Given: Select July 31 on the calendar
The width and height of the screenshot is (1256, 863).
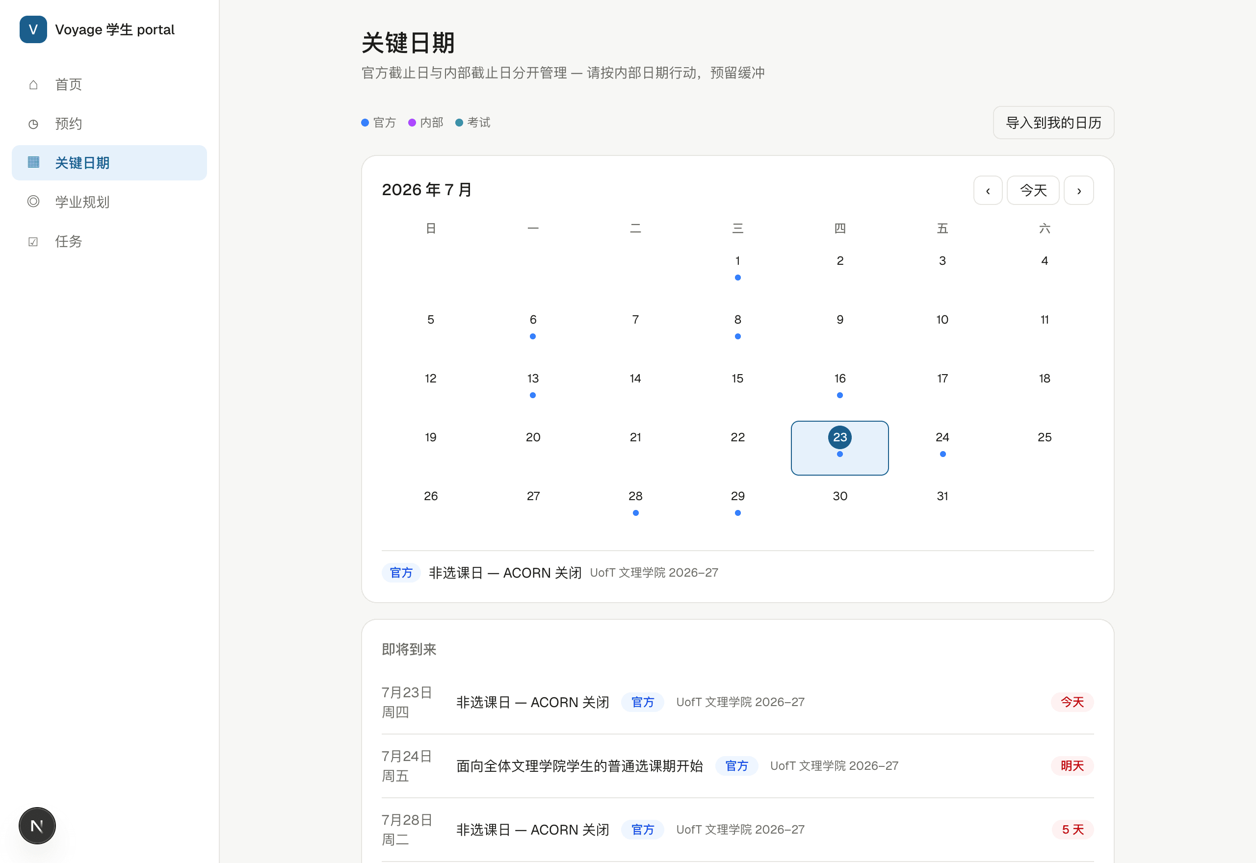Looking at the screenshot, I should click(942, 507).
